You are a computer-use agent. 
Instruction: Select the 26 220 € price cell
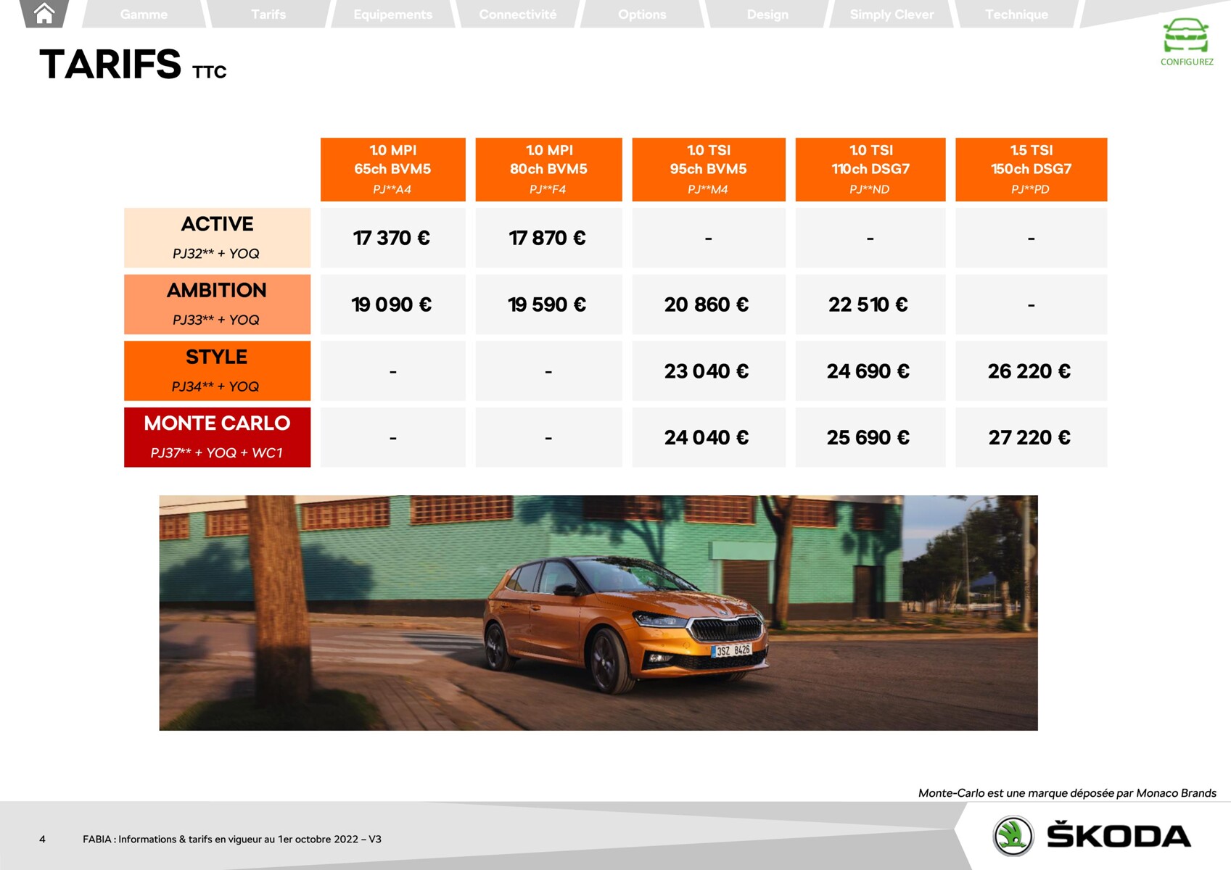pos(1032,370)
